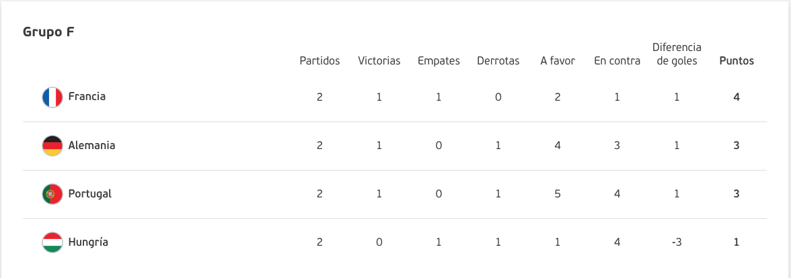Click the Puntos column header
This screenshot has height=278, width=791.
tap(737, 61)
